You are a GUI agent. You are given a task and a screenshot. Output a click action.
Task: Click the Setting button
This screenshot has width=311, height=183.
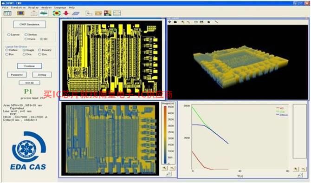(x=42, y=75)
